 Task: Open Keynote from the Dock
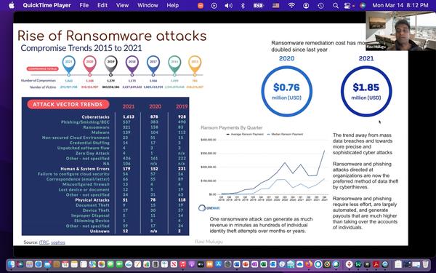(x=164, y=264)
